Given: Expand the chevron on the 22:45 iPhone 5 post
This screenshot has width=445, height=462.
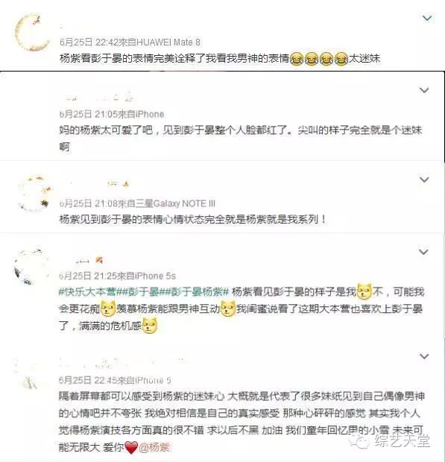Looking at the screenshot, I should pyautogui.click(x=424, y=356).
